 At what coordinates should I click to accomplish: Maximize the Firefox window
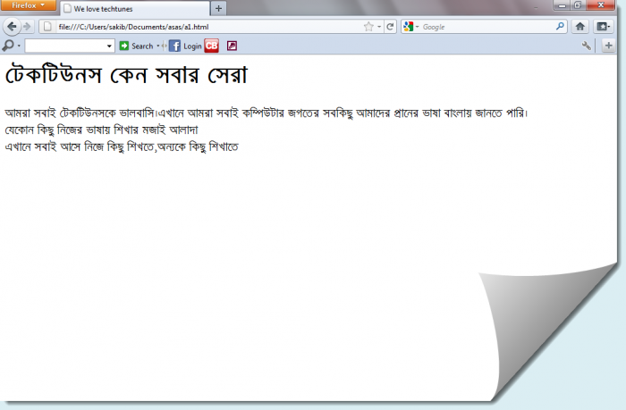click(578, 5)
